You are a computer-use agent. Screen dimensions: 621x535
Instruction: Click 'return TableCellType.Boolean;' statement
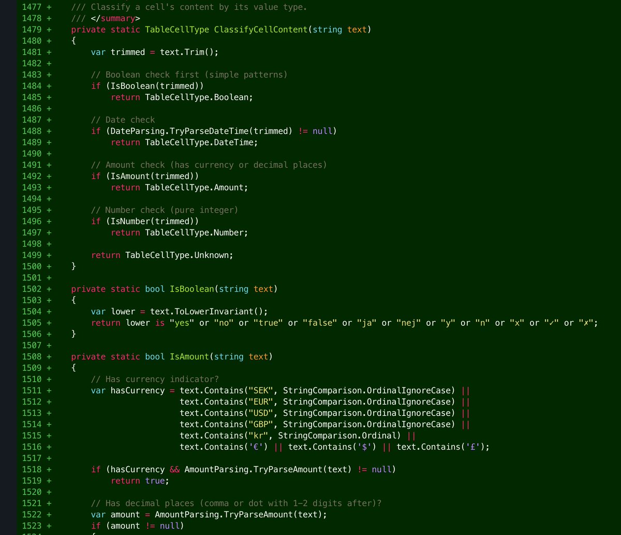pyautogui.click(x=182, y=97)
